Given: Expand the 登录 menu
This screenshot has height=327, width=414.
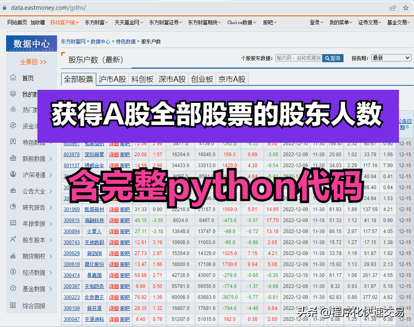Looking at the screenshot, I should pos(317,23).
